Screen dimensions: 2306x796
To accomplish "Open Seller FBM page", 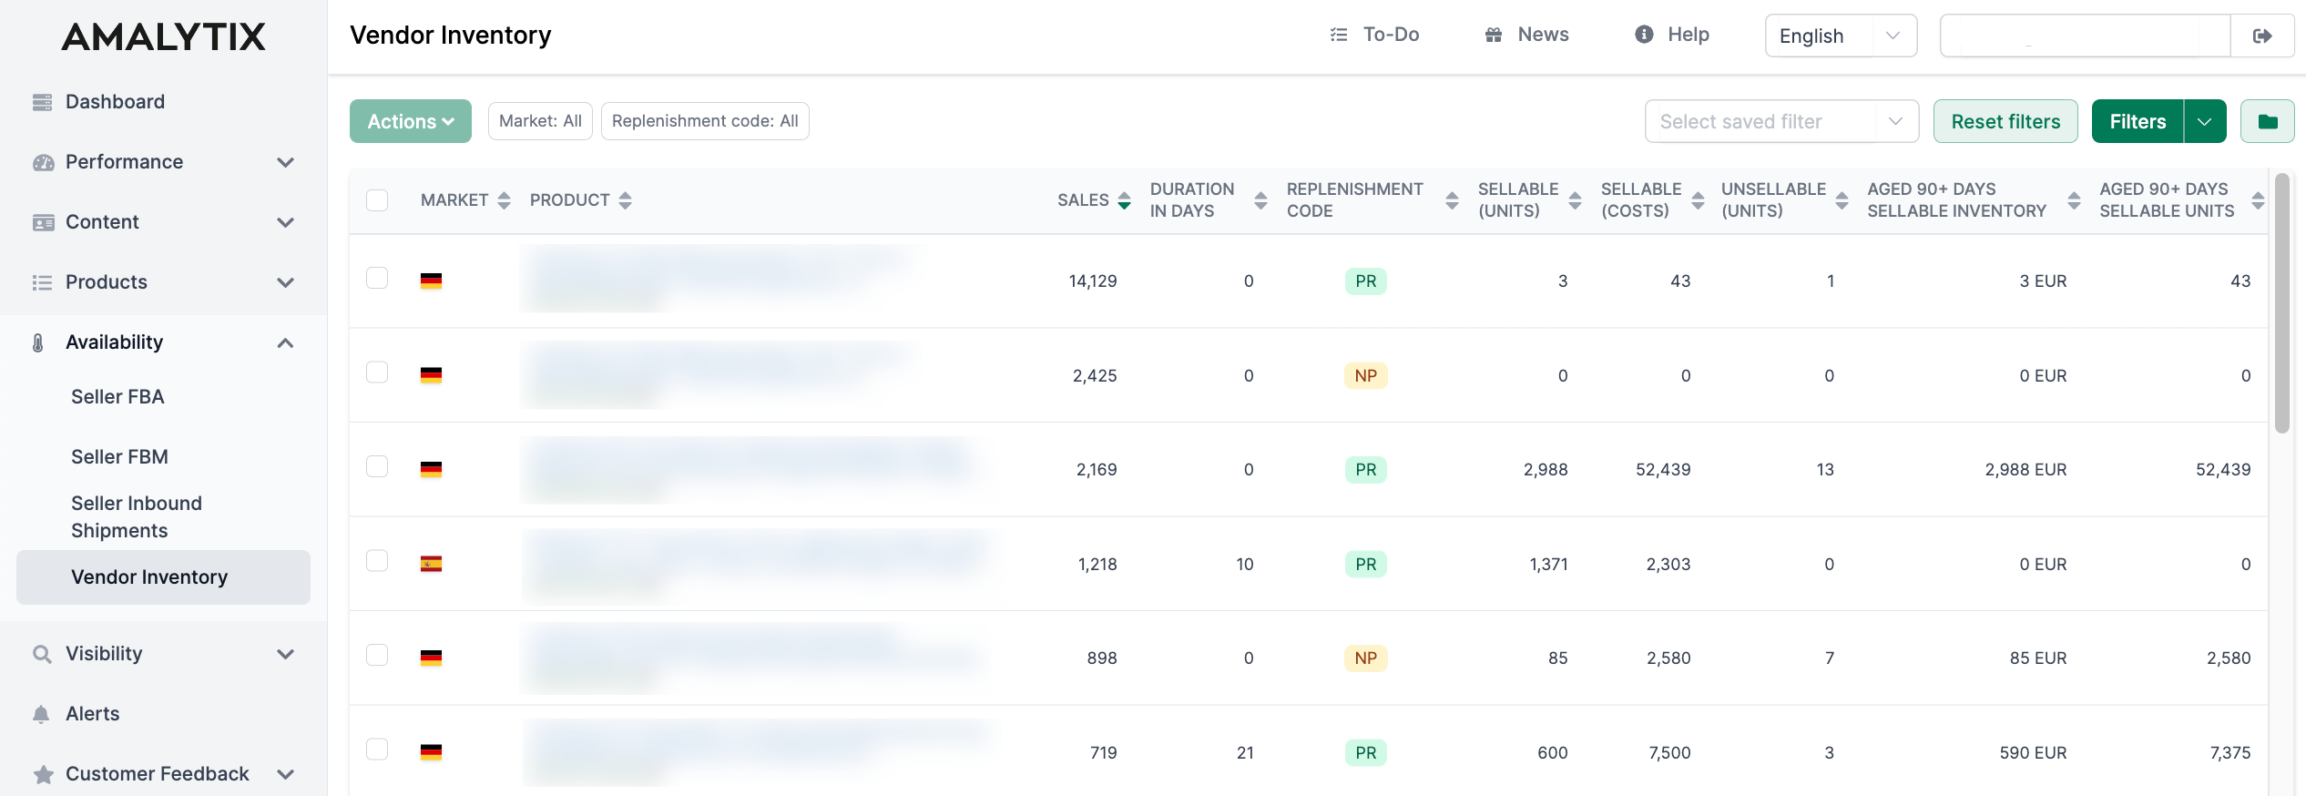I will pyautogui.click(x=119, y=457).
